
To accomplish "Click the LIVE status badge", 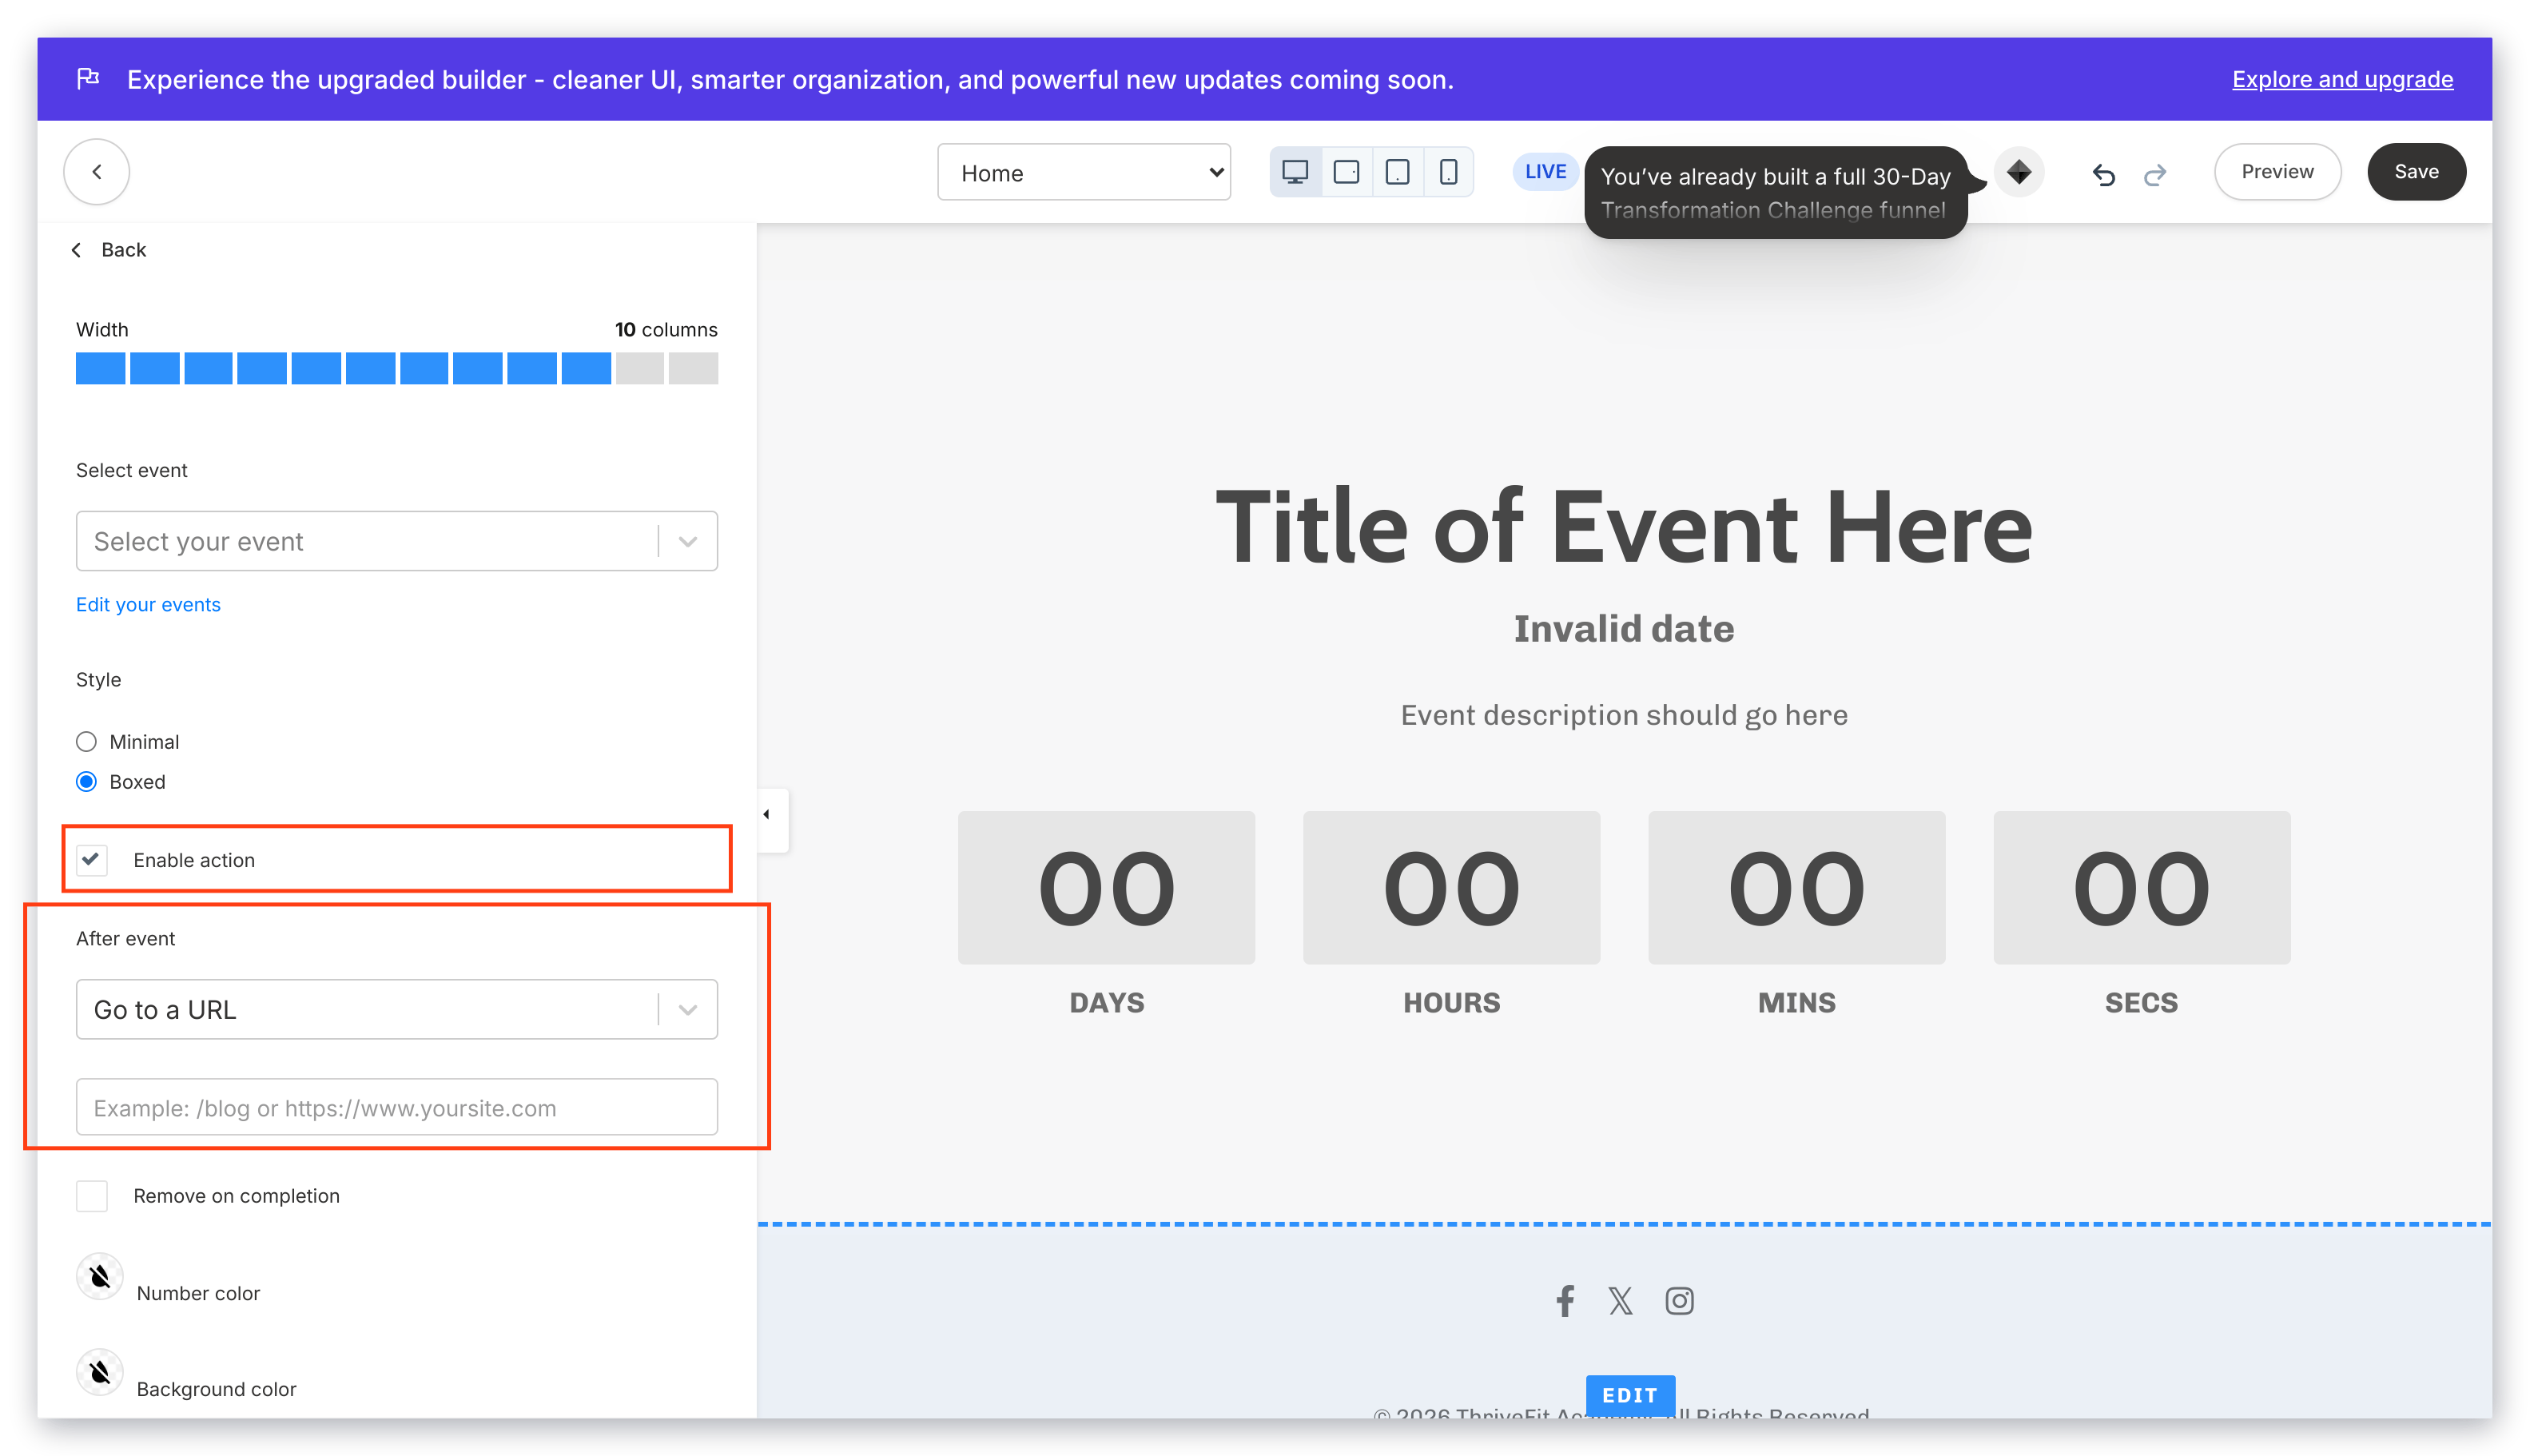I will [1545, 172].
